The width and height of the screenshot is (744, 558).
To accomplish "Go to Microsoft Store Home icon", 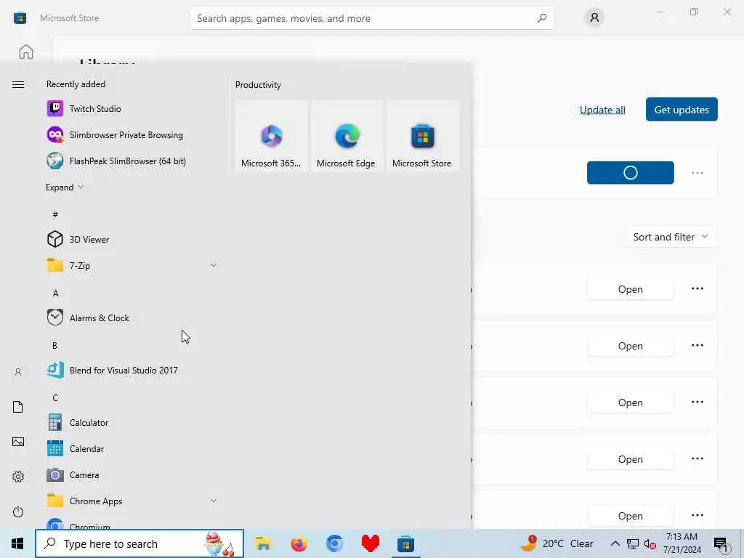I will [x=26, y=52].
